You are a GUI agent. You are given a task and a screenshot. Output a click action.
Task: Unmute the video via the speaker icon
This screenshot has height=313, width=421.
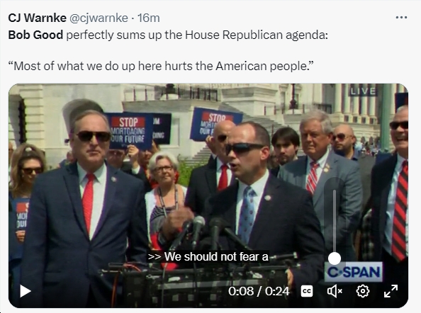pyautogui.click(x=335, y=291)
